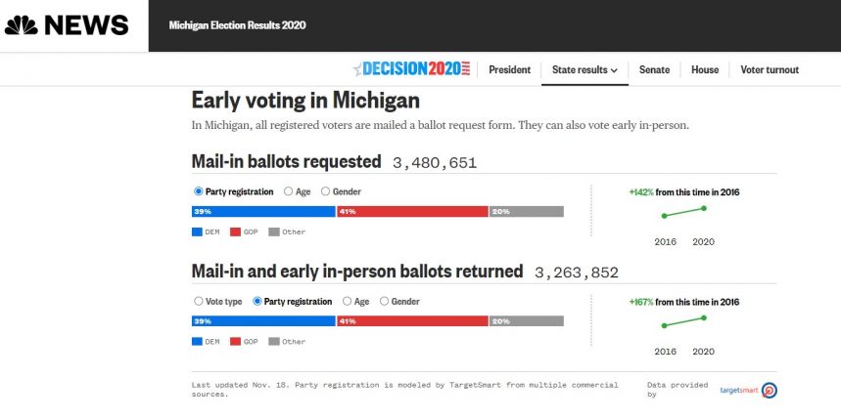841x420 pixels.
Task: Click the gray Other legend square under requested ballots
Action: [x=274, y=231]
